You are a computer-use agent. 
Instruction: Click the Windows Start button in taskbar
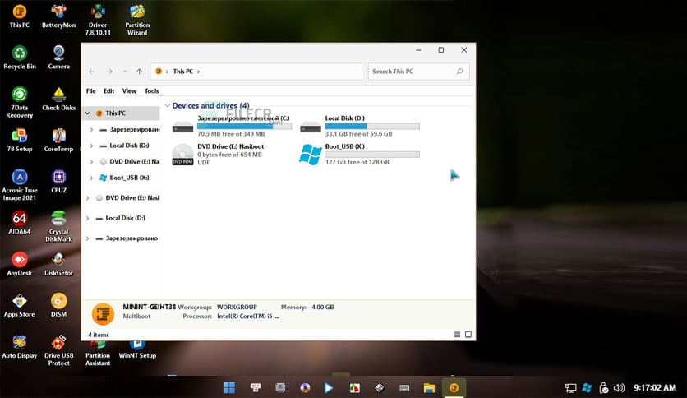click(228, 387)
